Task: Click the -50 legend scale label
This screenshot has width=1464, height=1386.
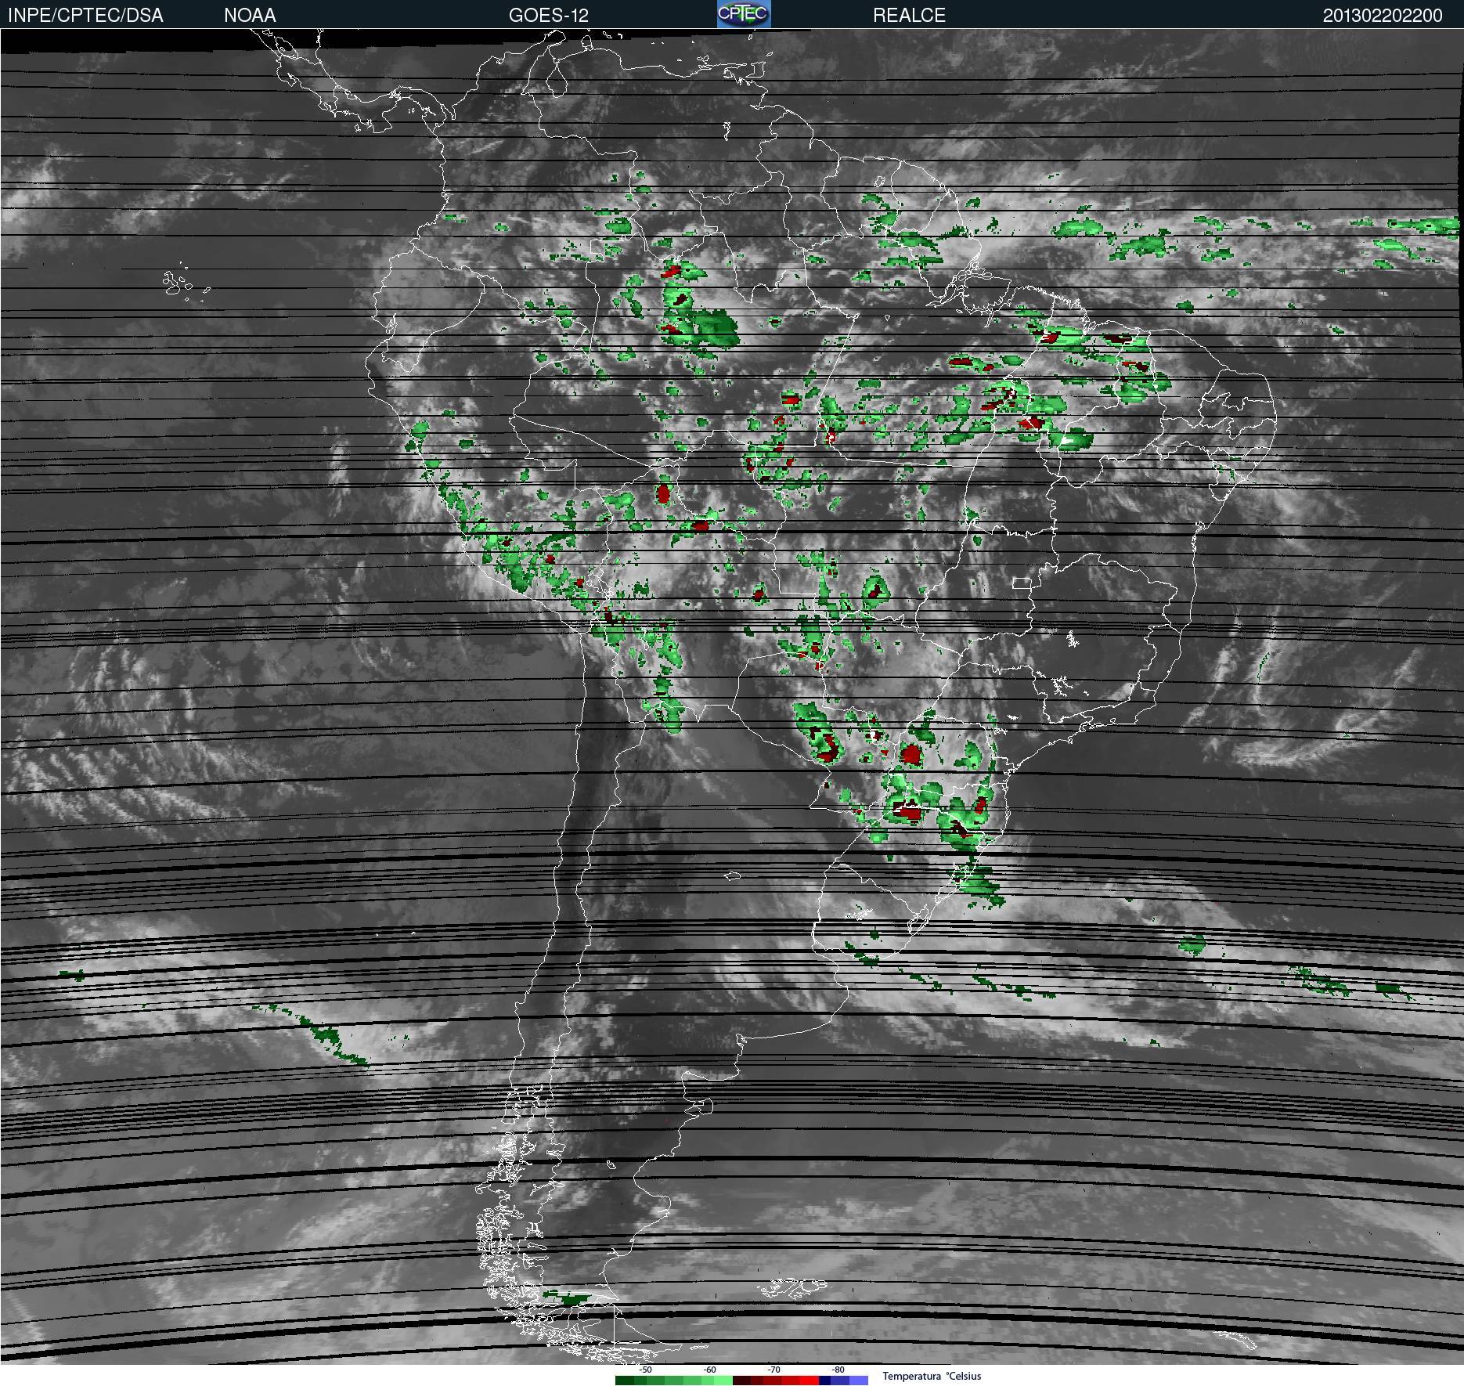Action: coord(645,1370)
